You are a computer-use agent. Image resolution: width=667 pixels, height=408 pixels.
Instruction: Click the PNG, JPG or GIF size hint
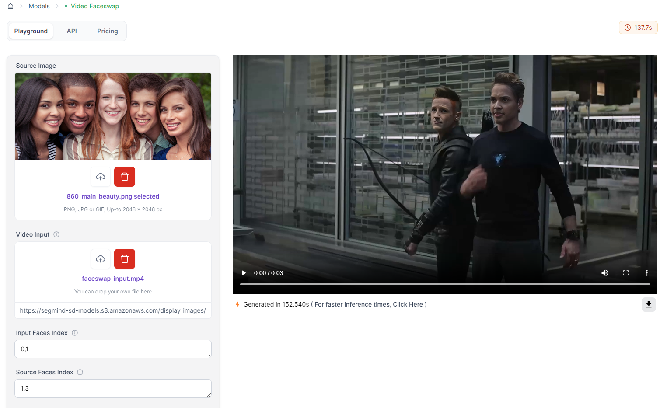pos(113,209)
